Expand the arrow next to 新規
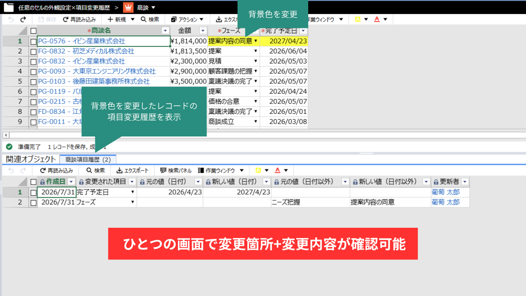The width and height of the screenshot is (526, 296). (132, 19)
